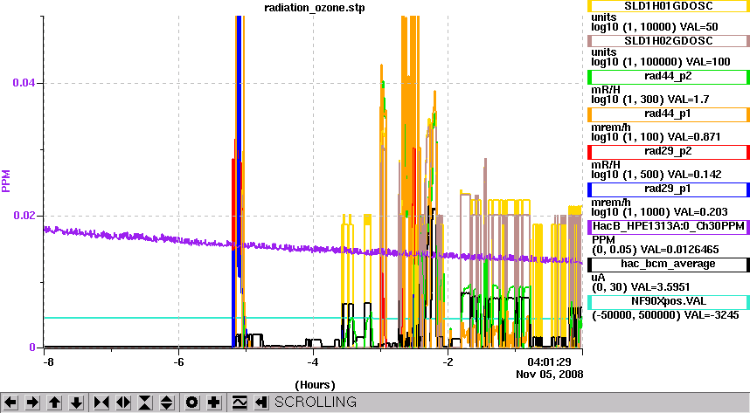Select the NF90Xpos.VAL cyan legend entry
This screenshot has width=750, height=413.
pos(668,302)
